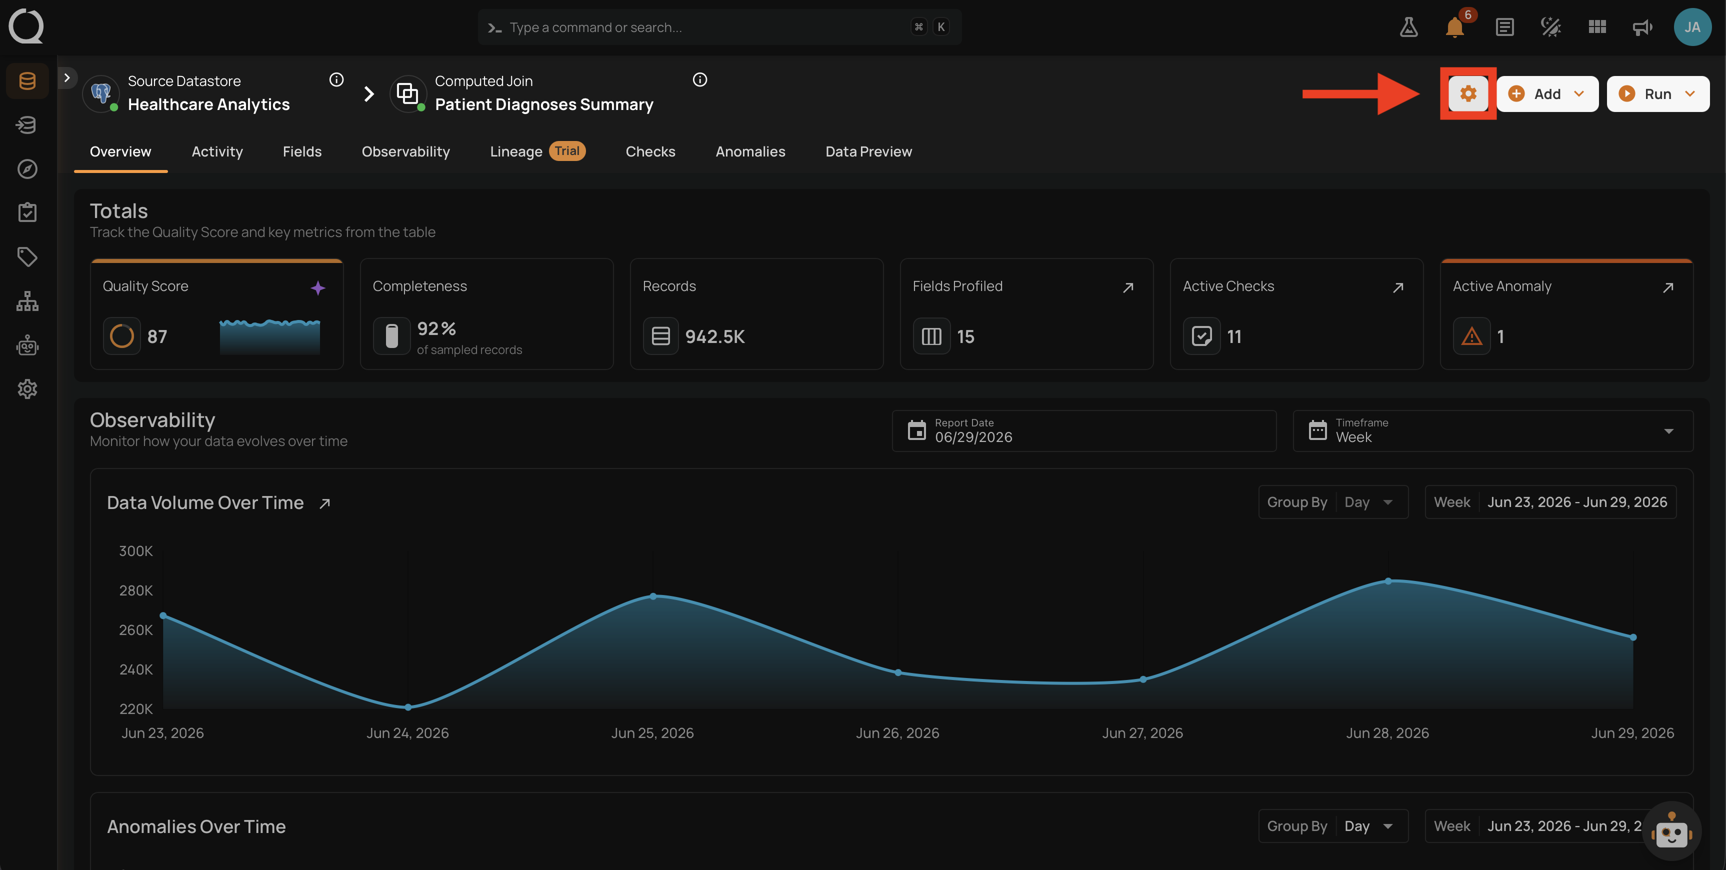Click the chatbot assistant robot icon

pyautogui.click(x=1671, y=832)
